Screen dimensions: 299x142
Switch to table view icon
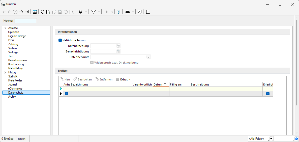(35, 12)
